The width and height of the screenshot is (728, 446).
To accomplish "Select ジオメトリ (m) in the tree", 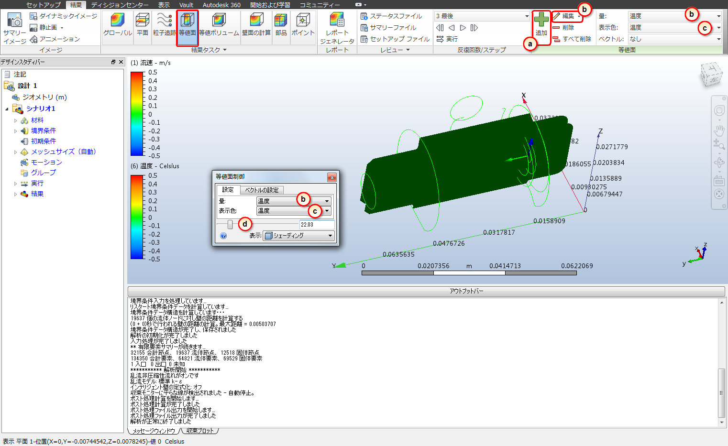I will [x=44, y=98].
